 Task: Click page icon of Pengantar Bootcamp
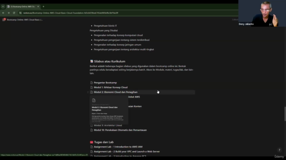click(x=92, y=83)
